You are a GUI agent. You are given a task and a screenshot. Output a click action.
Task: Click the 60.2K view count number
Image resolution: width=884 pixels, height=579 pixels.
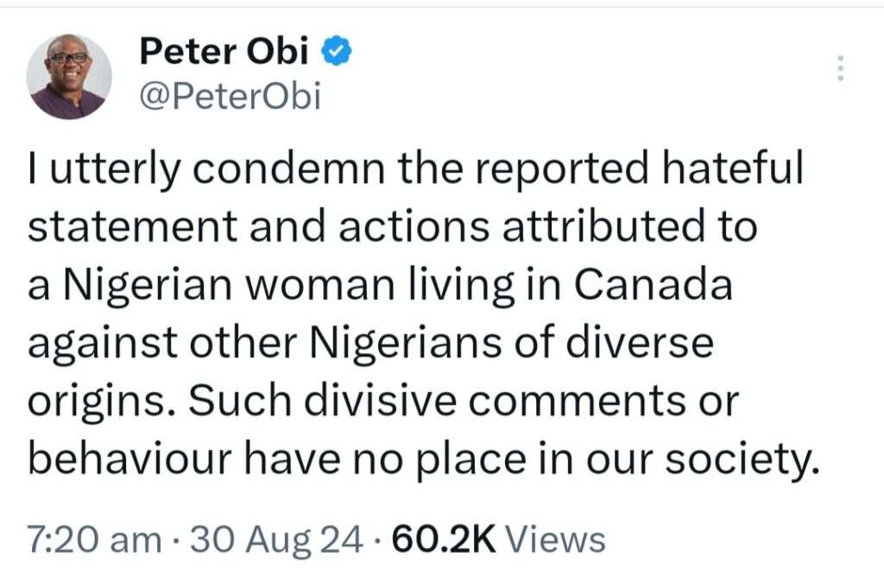(444, 539)
